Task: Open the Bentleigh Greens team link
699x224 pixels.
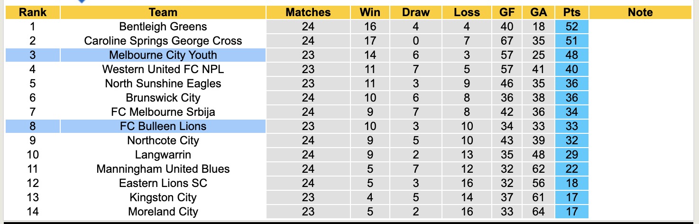Action: point(163,27)
